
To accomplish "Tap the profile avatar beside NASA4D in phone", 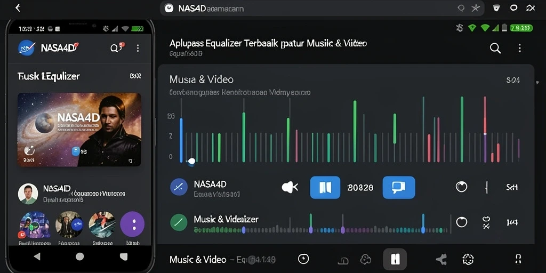I will (28, 194).
